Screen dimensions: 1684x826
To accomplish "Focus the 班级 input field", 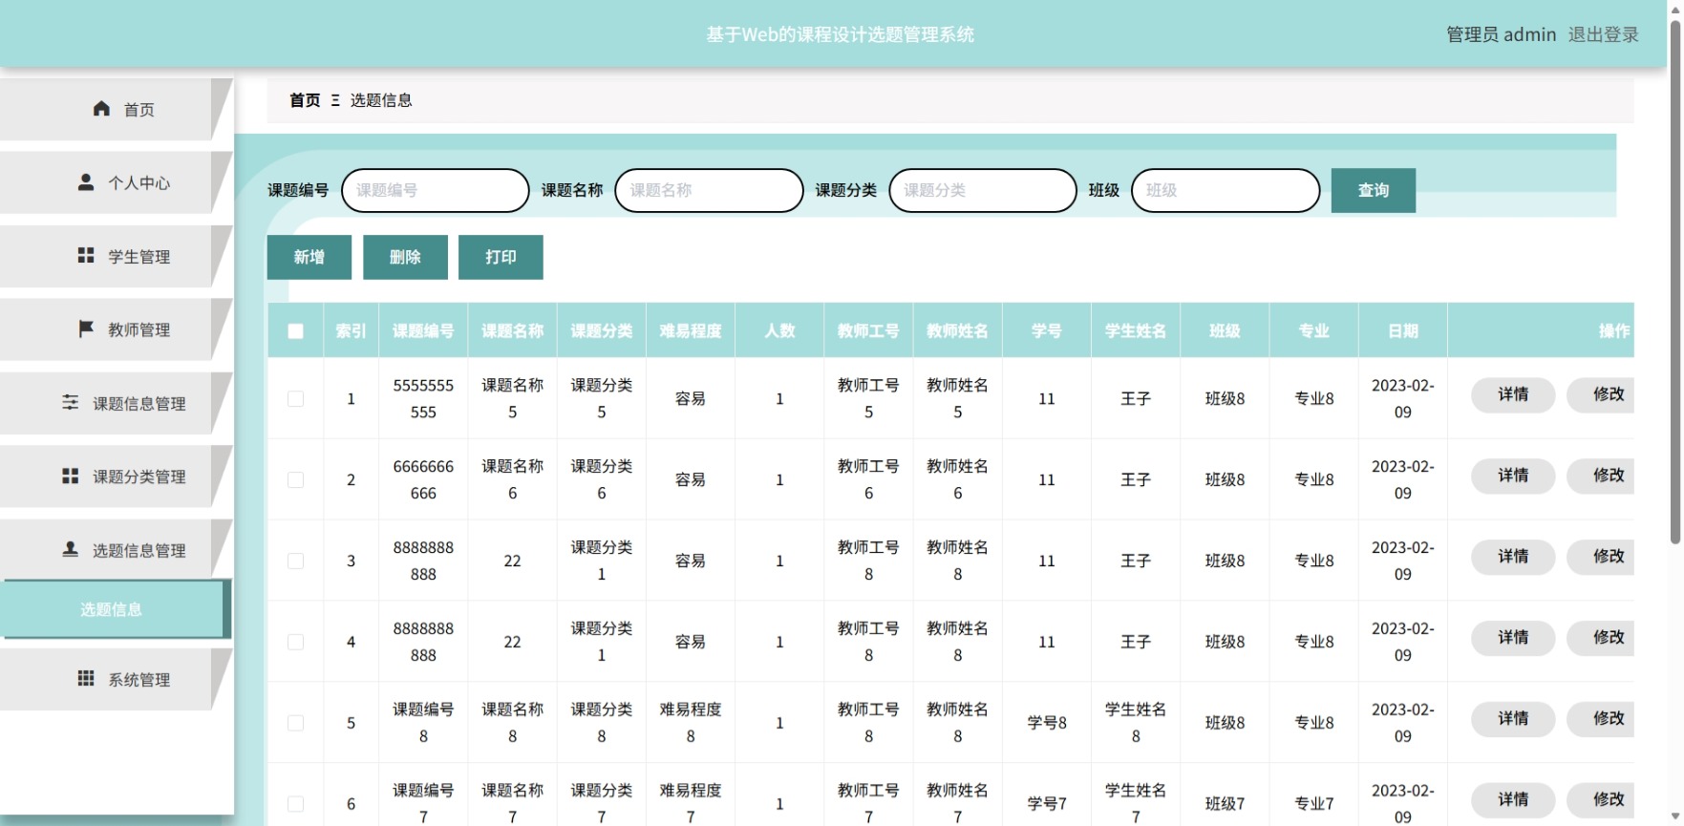I will (x=1226, y=190).
